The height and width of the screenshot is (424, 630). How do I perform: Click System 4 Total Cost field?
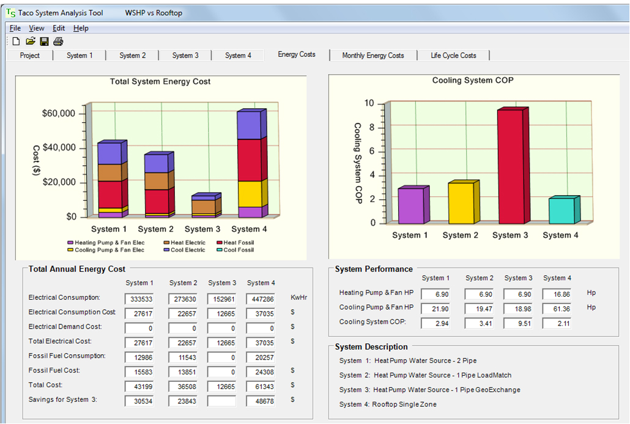pos(261,387)
